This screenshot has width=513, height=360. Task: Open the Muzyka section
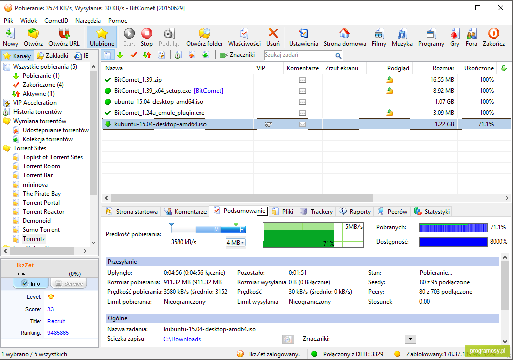[x=402, y=37]
